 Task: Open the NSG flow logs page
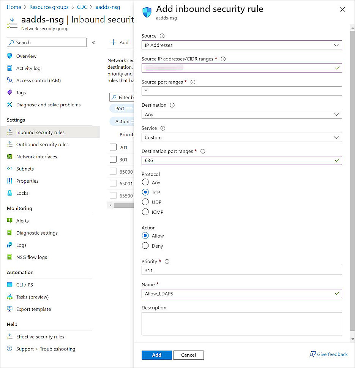point(32,257)
